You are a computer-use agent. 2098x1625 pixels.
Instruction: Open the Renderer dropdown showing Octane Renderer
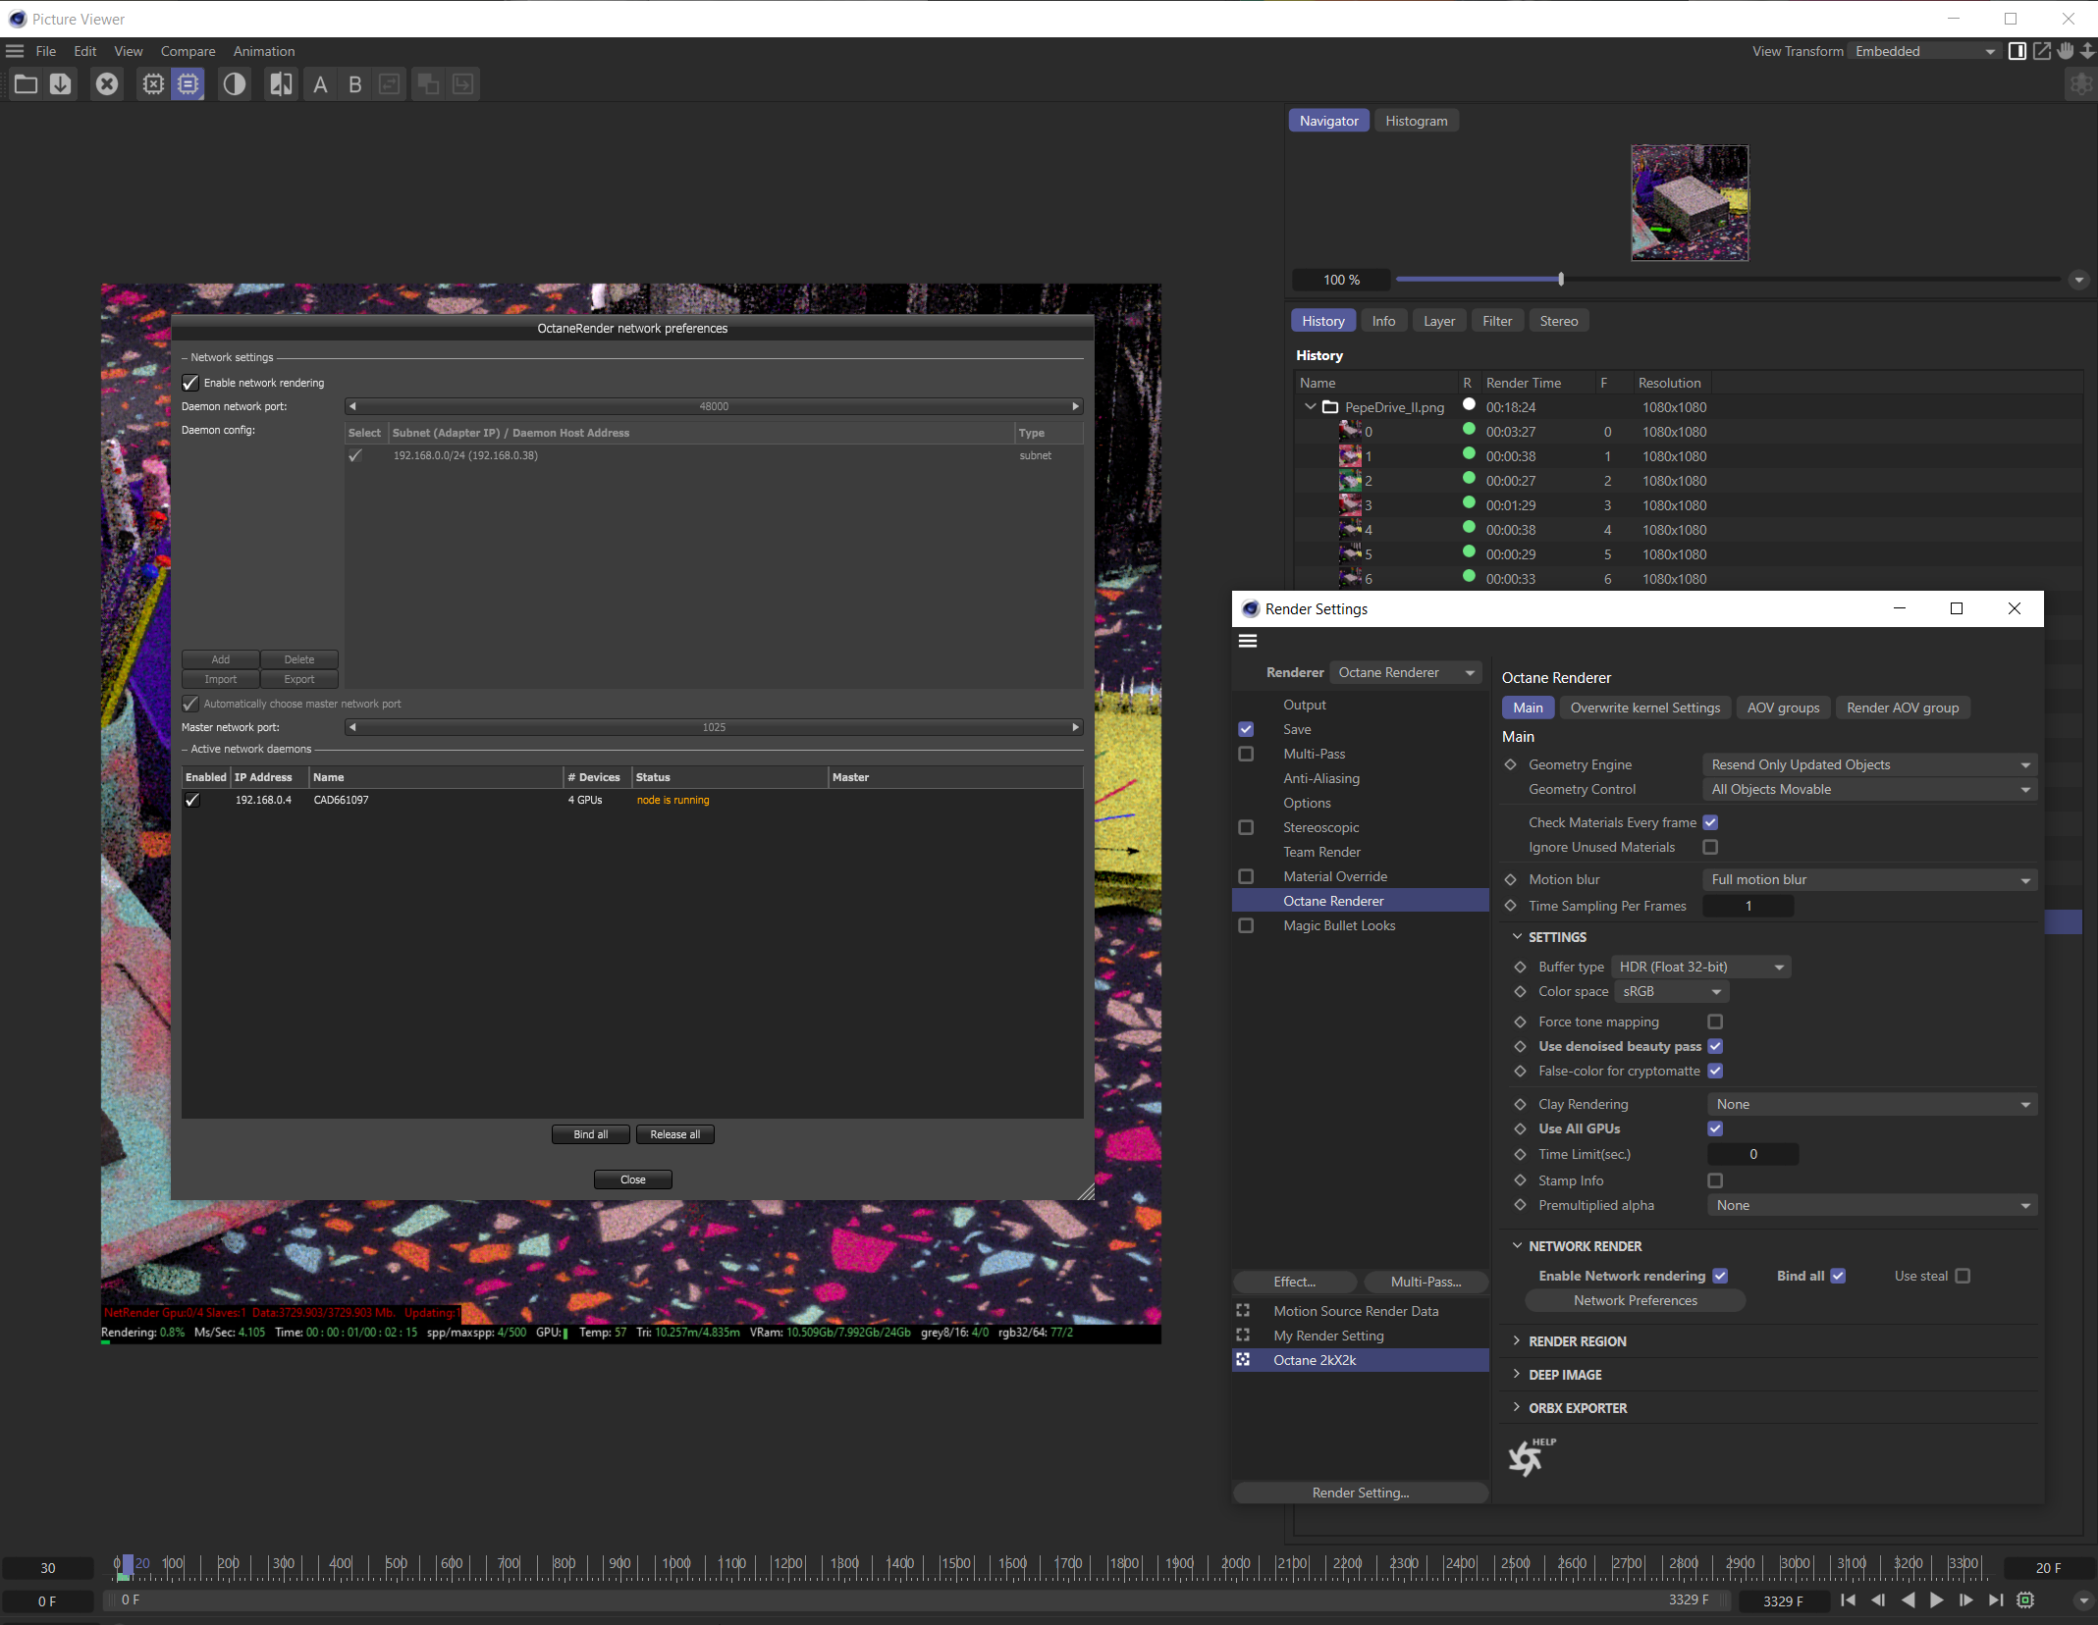(x=1406, y=672)
